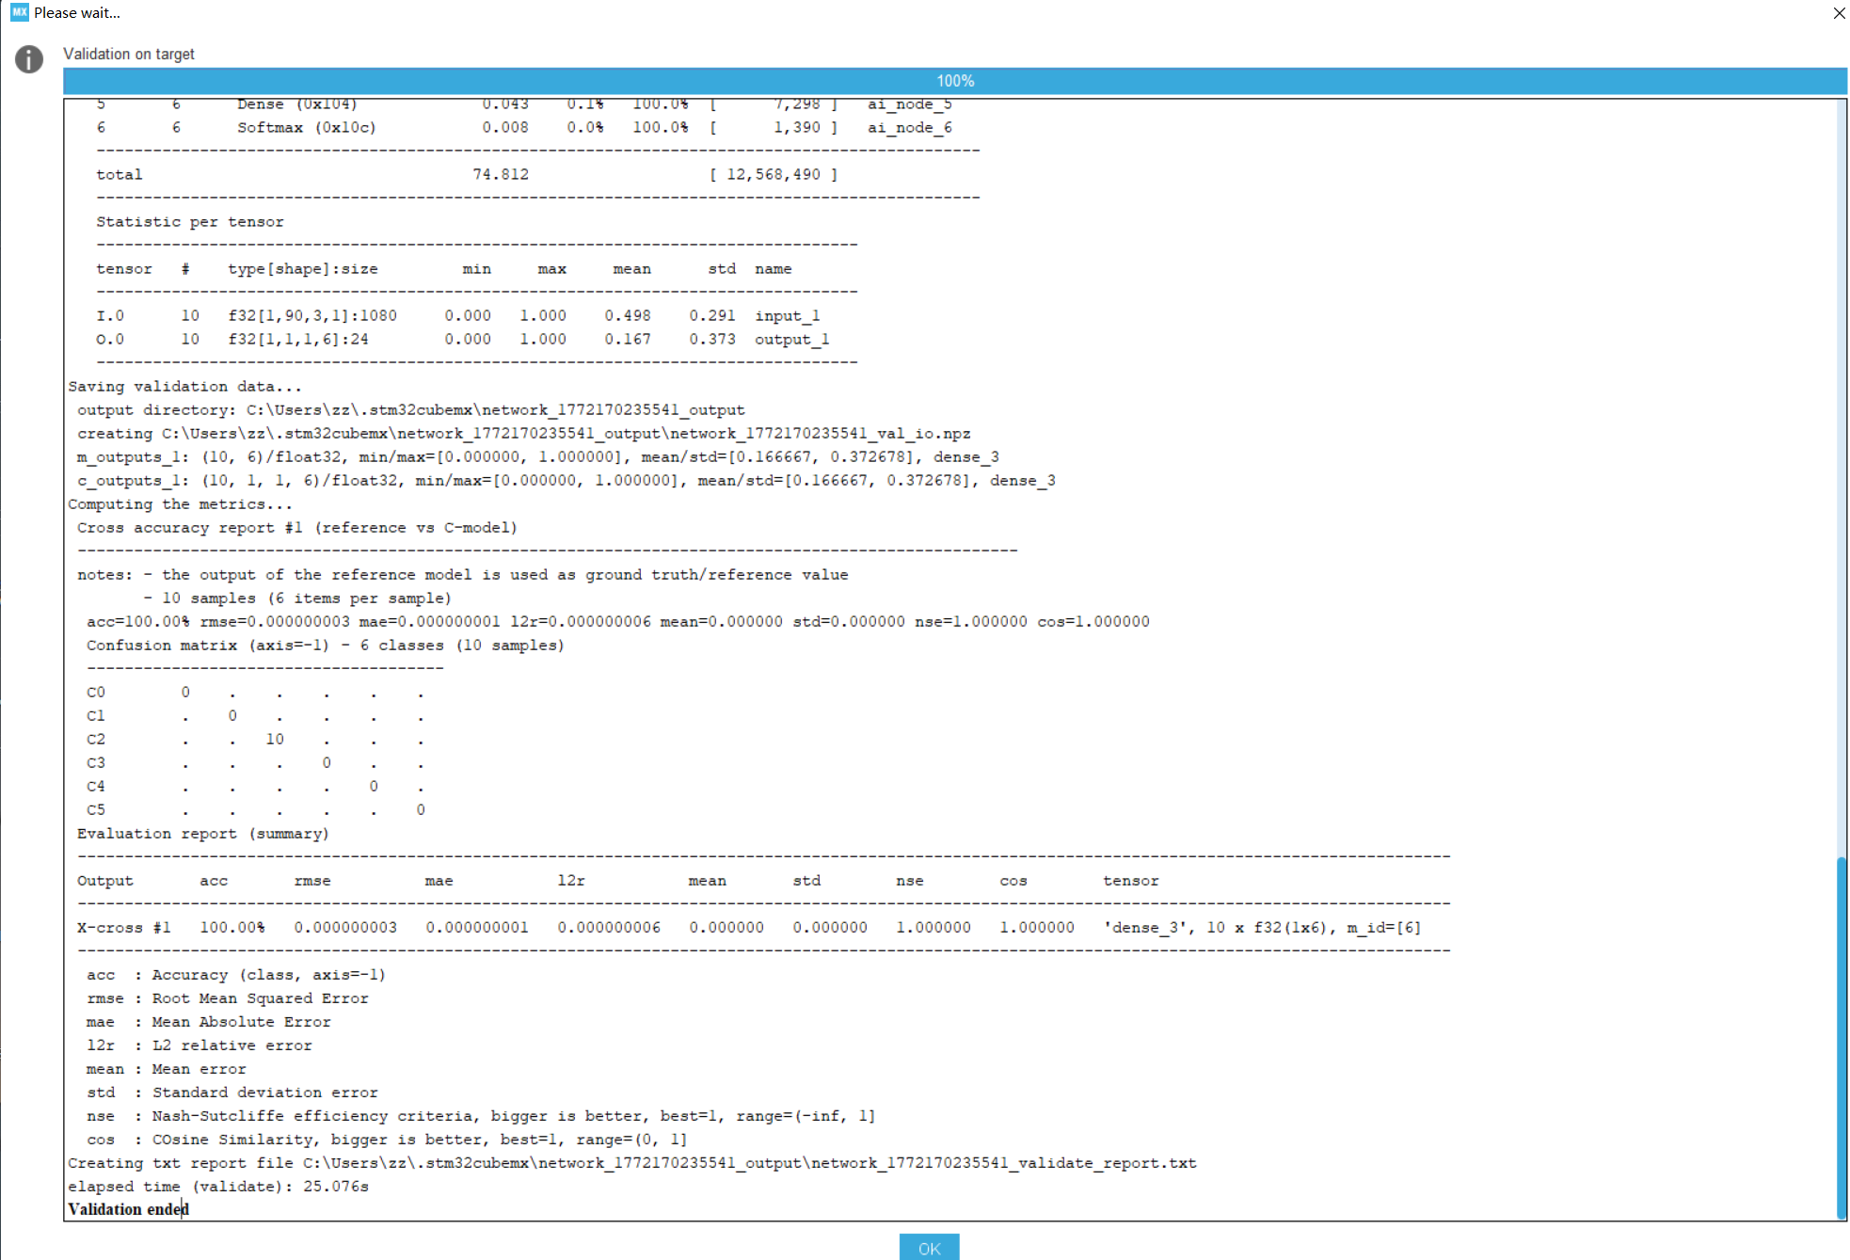This screenshot has height=1260, width=1850.
Task: Click the 'Validation on target' label
Action: pyautogui.click(x=129, y=55)
